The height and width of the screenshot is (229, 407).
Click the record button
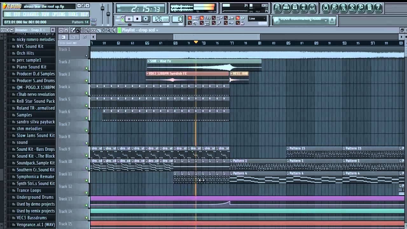click(146, 19)
